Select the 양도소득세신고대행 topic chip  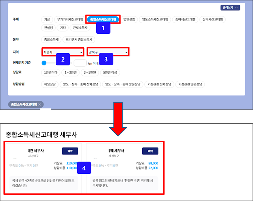point(155,19)
